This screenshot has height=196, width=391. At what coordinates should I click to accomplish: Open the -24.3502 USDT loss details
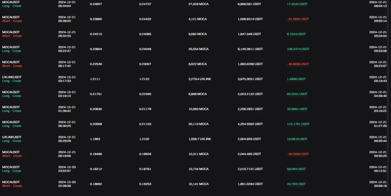(x=298, y=19)
